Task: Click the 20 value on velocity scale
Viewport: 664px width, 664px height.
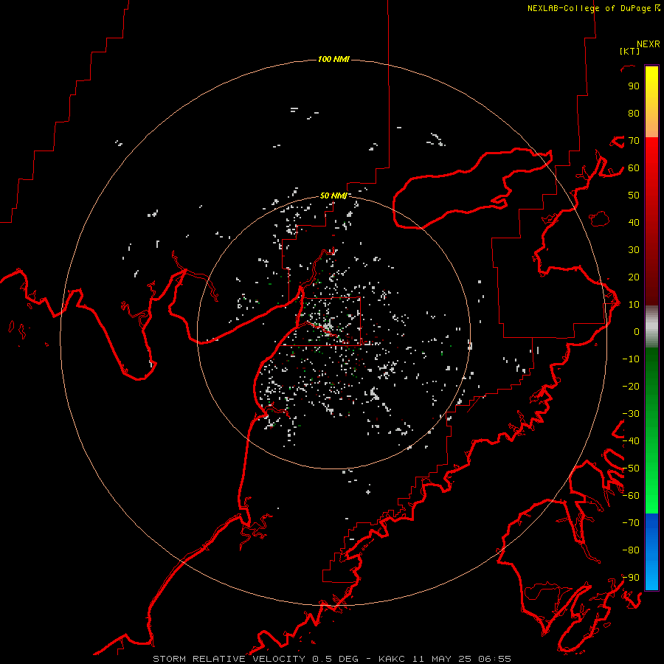Action: click(634, 277)
